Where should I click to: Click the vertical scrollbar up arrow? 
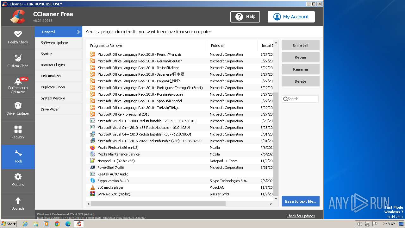(276, 43)
